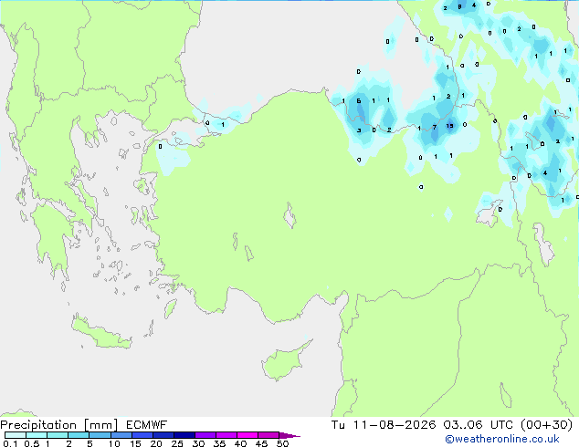Click the island of Crete

click(101, 333)
